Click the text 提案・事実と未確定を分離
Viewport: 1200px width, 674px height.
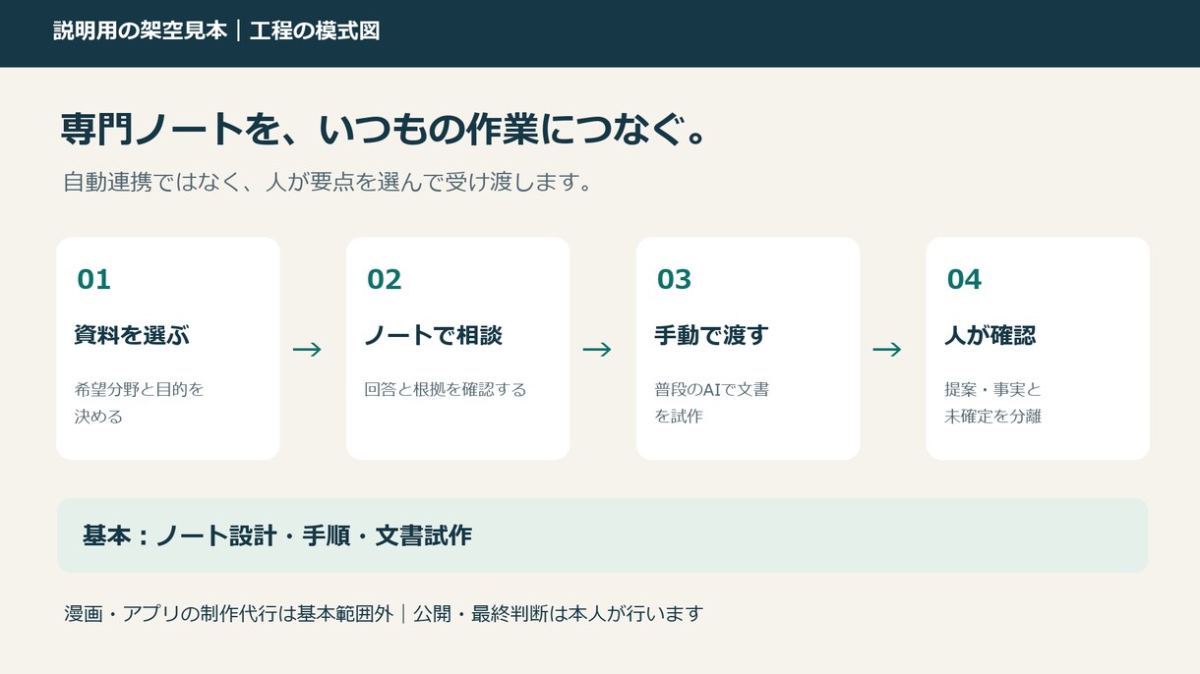[x=993, y=403]
